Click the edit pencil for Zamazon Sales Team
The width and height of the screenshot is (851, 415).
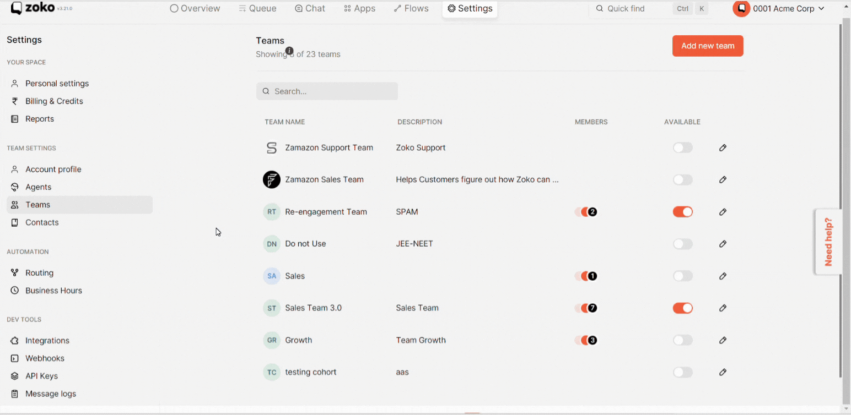pyautogui.click(x=723, y=179)
